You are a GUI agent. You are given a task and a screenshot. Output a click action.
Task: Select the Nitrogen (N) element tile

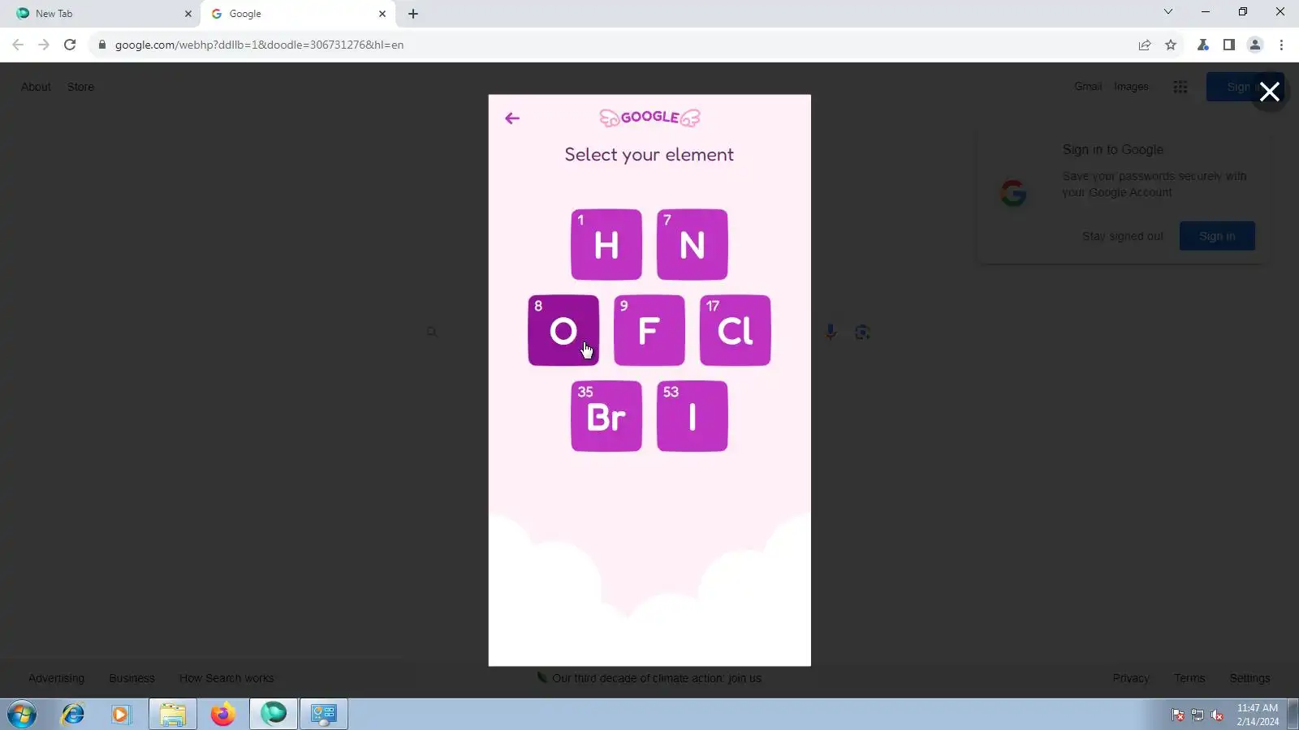click(x=693, y=244)
